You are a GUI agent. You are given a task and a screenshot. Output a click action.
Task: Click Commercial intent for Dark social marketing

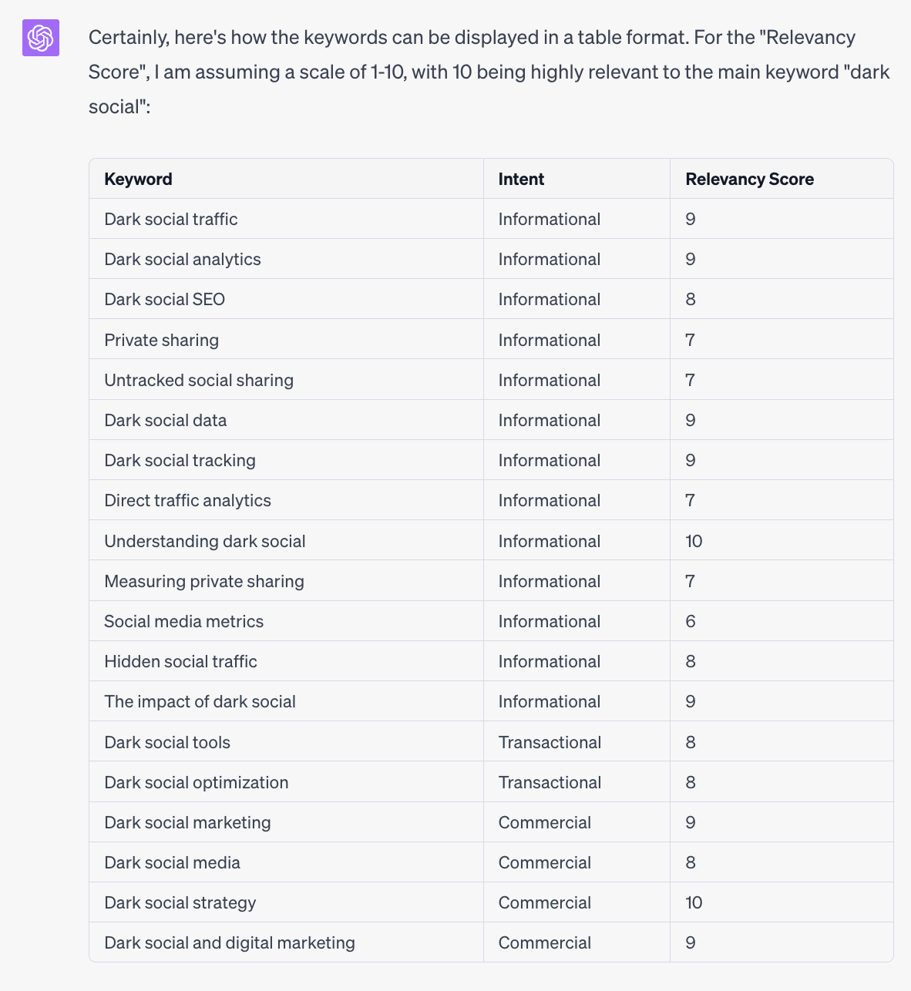tap(545, 822)
